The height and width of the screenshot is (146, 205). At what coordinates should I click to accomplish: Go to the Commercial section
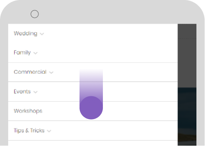30,72
